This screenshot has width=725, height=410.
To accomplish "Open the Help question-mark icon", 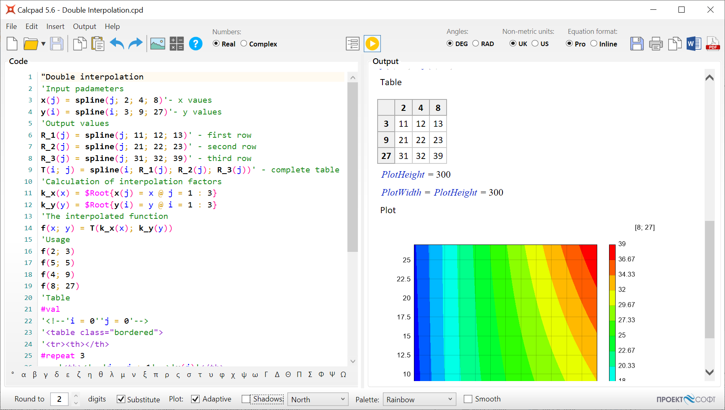I will 196,44.
